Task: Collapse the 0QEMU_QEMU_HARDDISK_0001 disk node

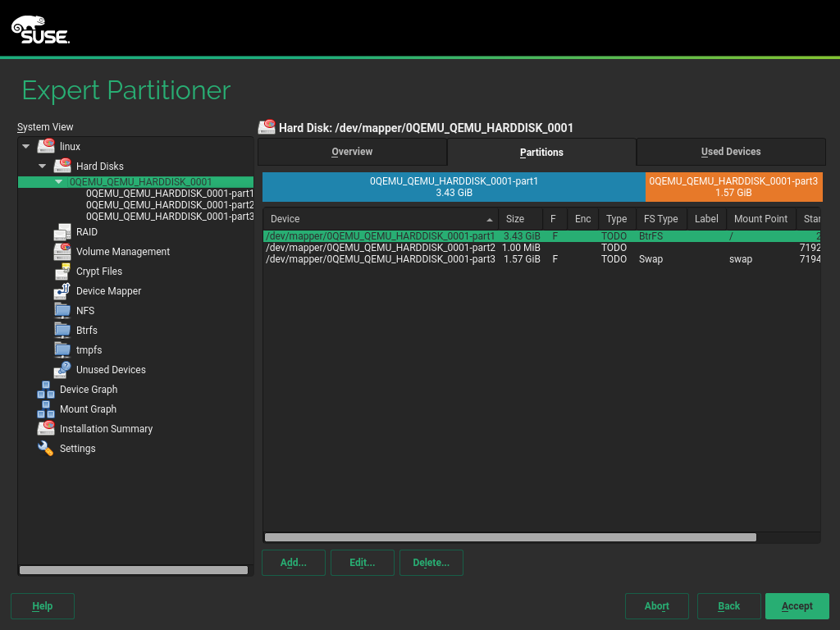Action: (x=59, y=182)
